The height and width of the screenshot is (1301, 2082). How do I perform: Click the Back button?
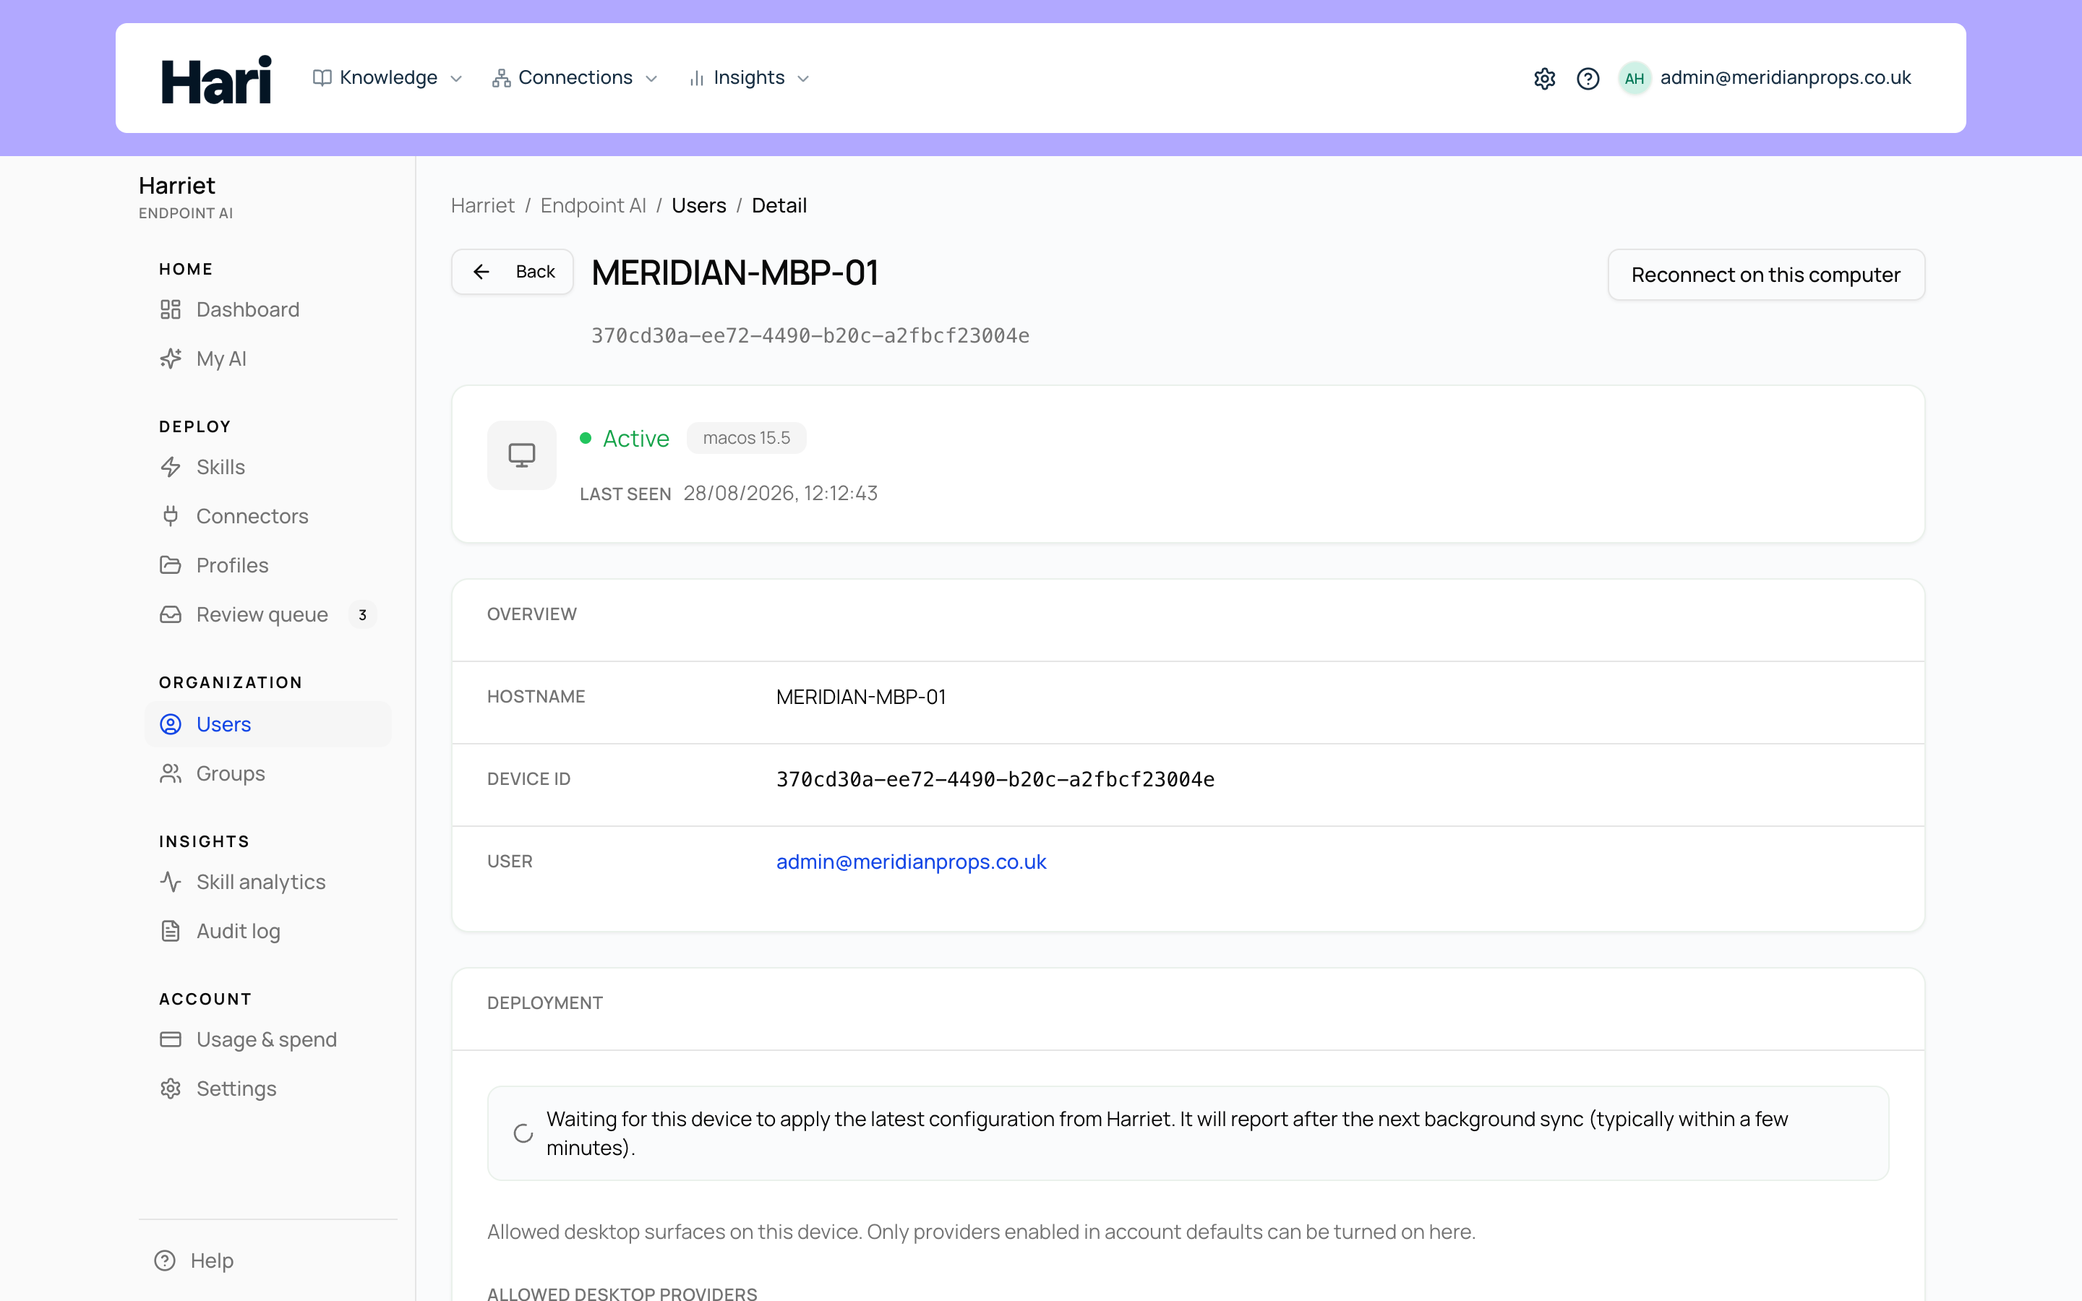coord(513,272)
